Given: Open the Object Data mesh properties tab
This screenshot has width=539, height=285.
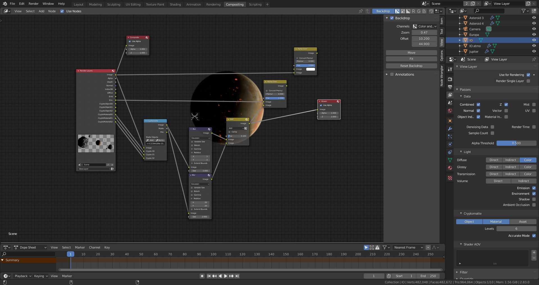Looking at the screenshot, I should [x=450, y=160].
